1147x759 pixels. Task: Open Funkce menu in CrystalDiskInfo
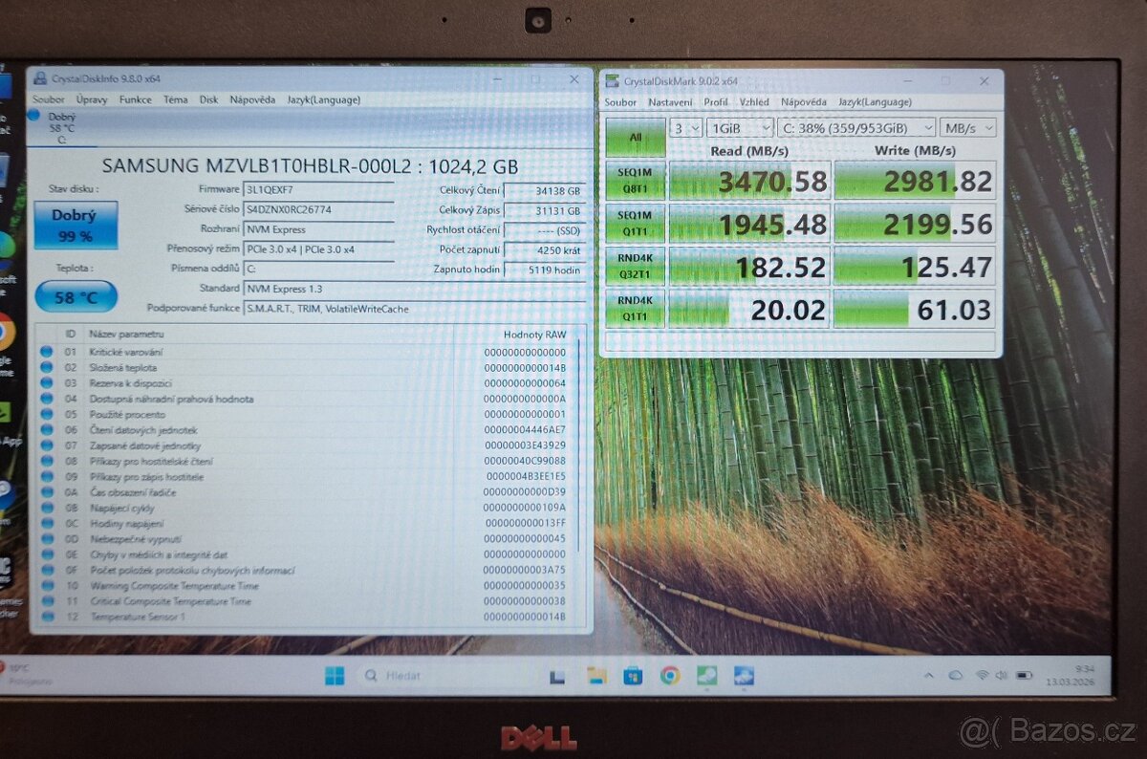136,99
